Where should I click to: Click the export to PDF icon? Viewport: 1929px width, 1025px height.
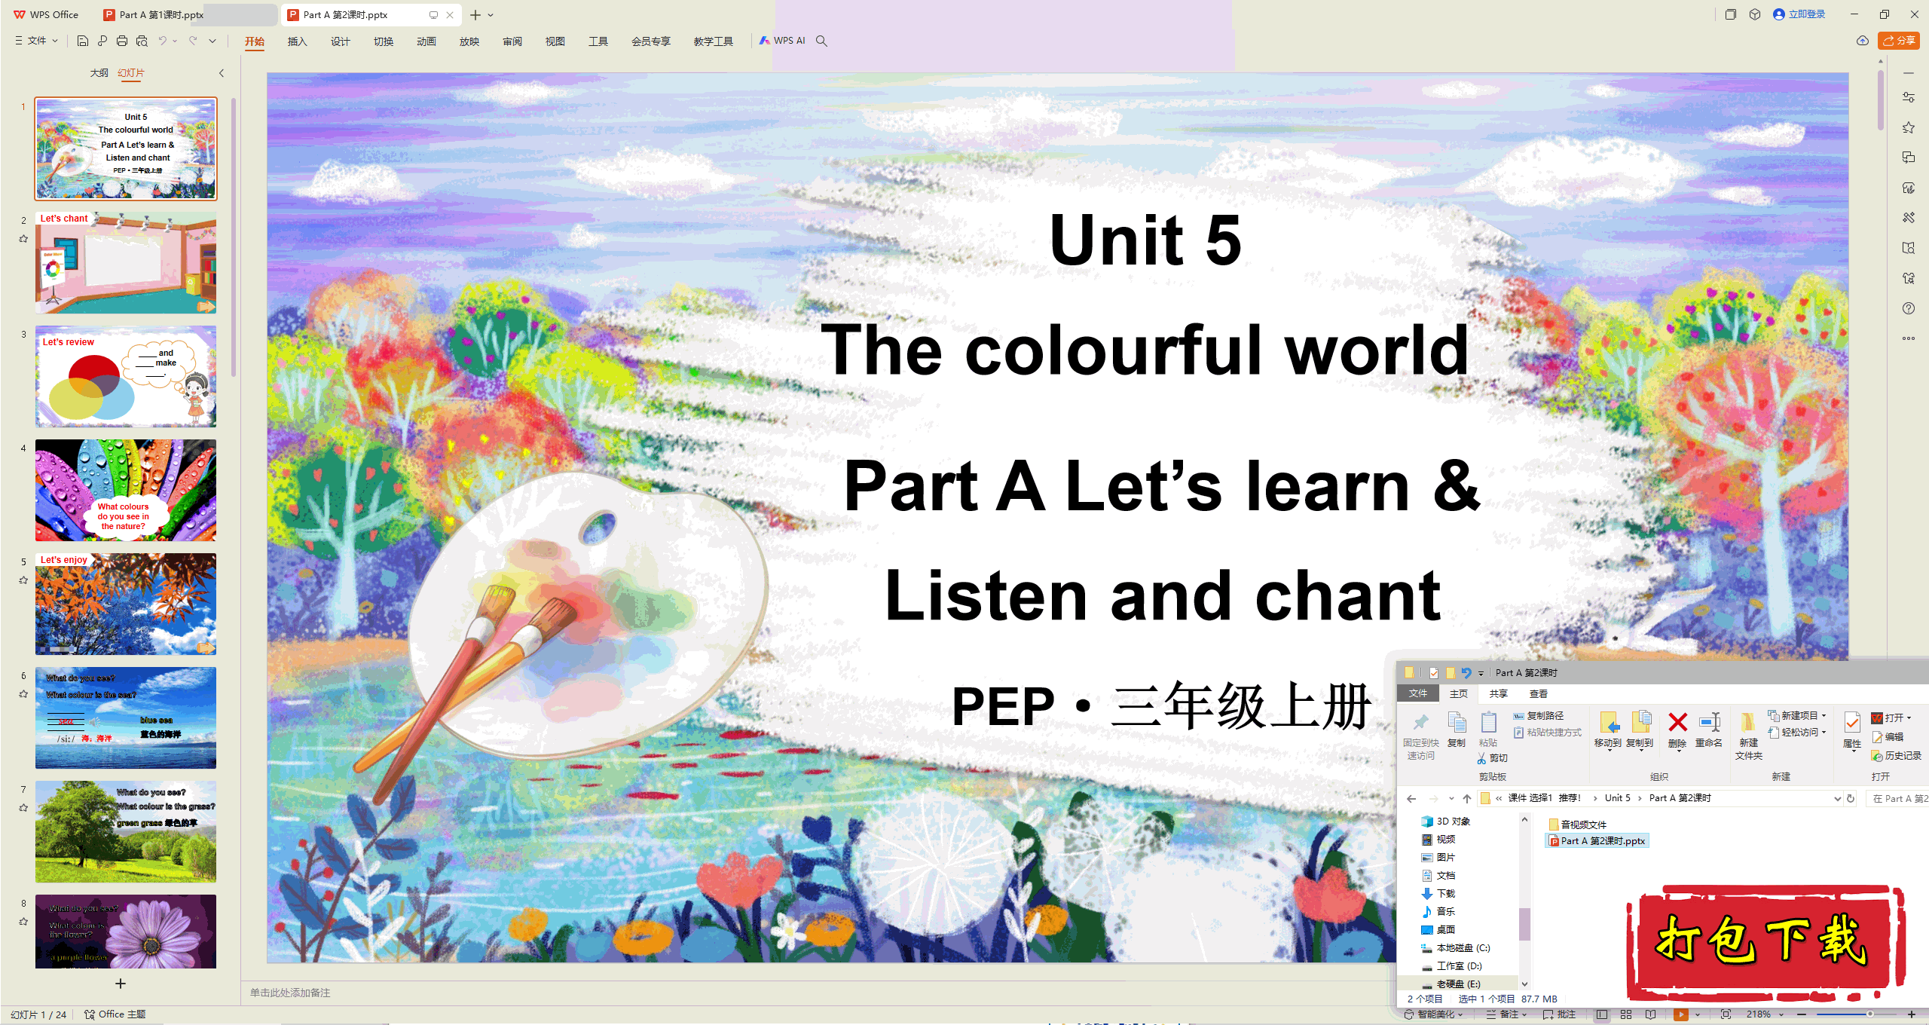[102, 41]
